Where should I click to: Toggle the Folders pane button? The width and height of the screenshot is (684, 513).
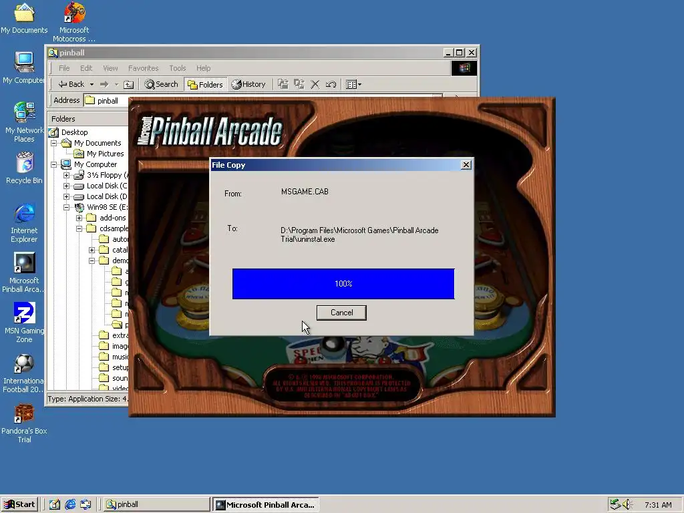(x=205, y=84)
